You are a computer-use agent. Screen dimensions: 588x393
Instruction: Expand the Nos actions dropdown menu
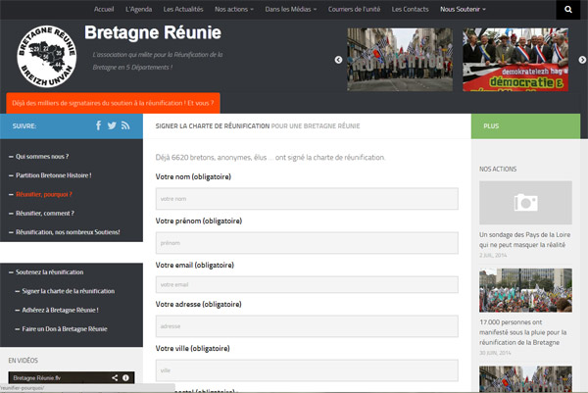coord(234,9)
